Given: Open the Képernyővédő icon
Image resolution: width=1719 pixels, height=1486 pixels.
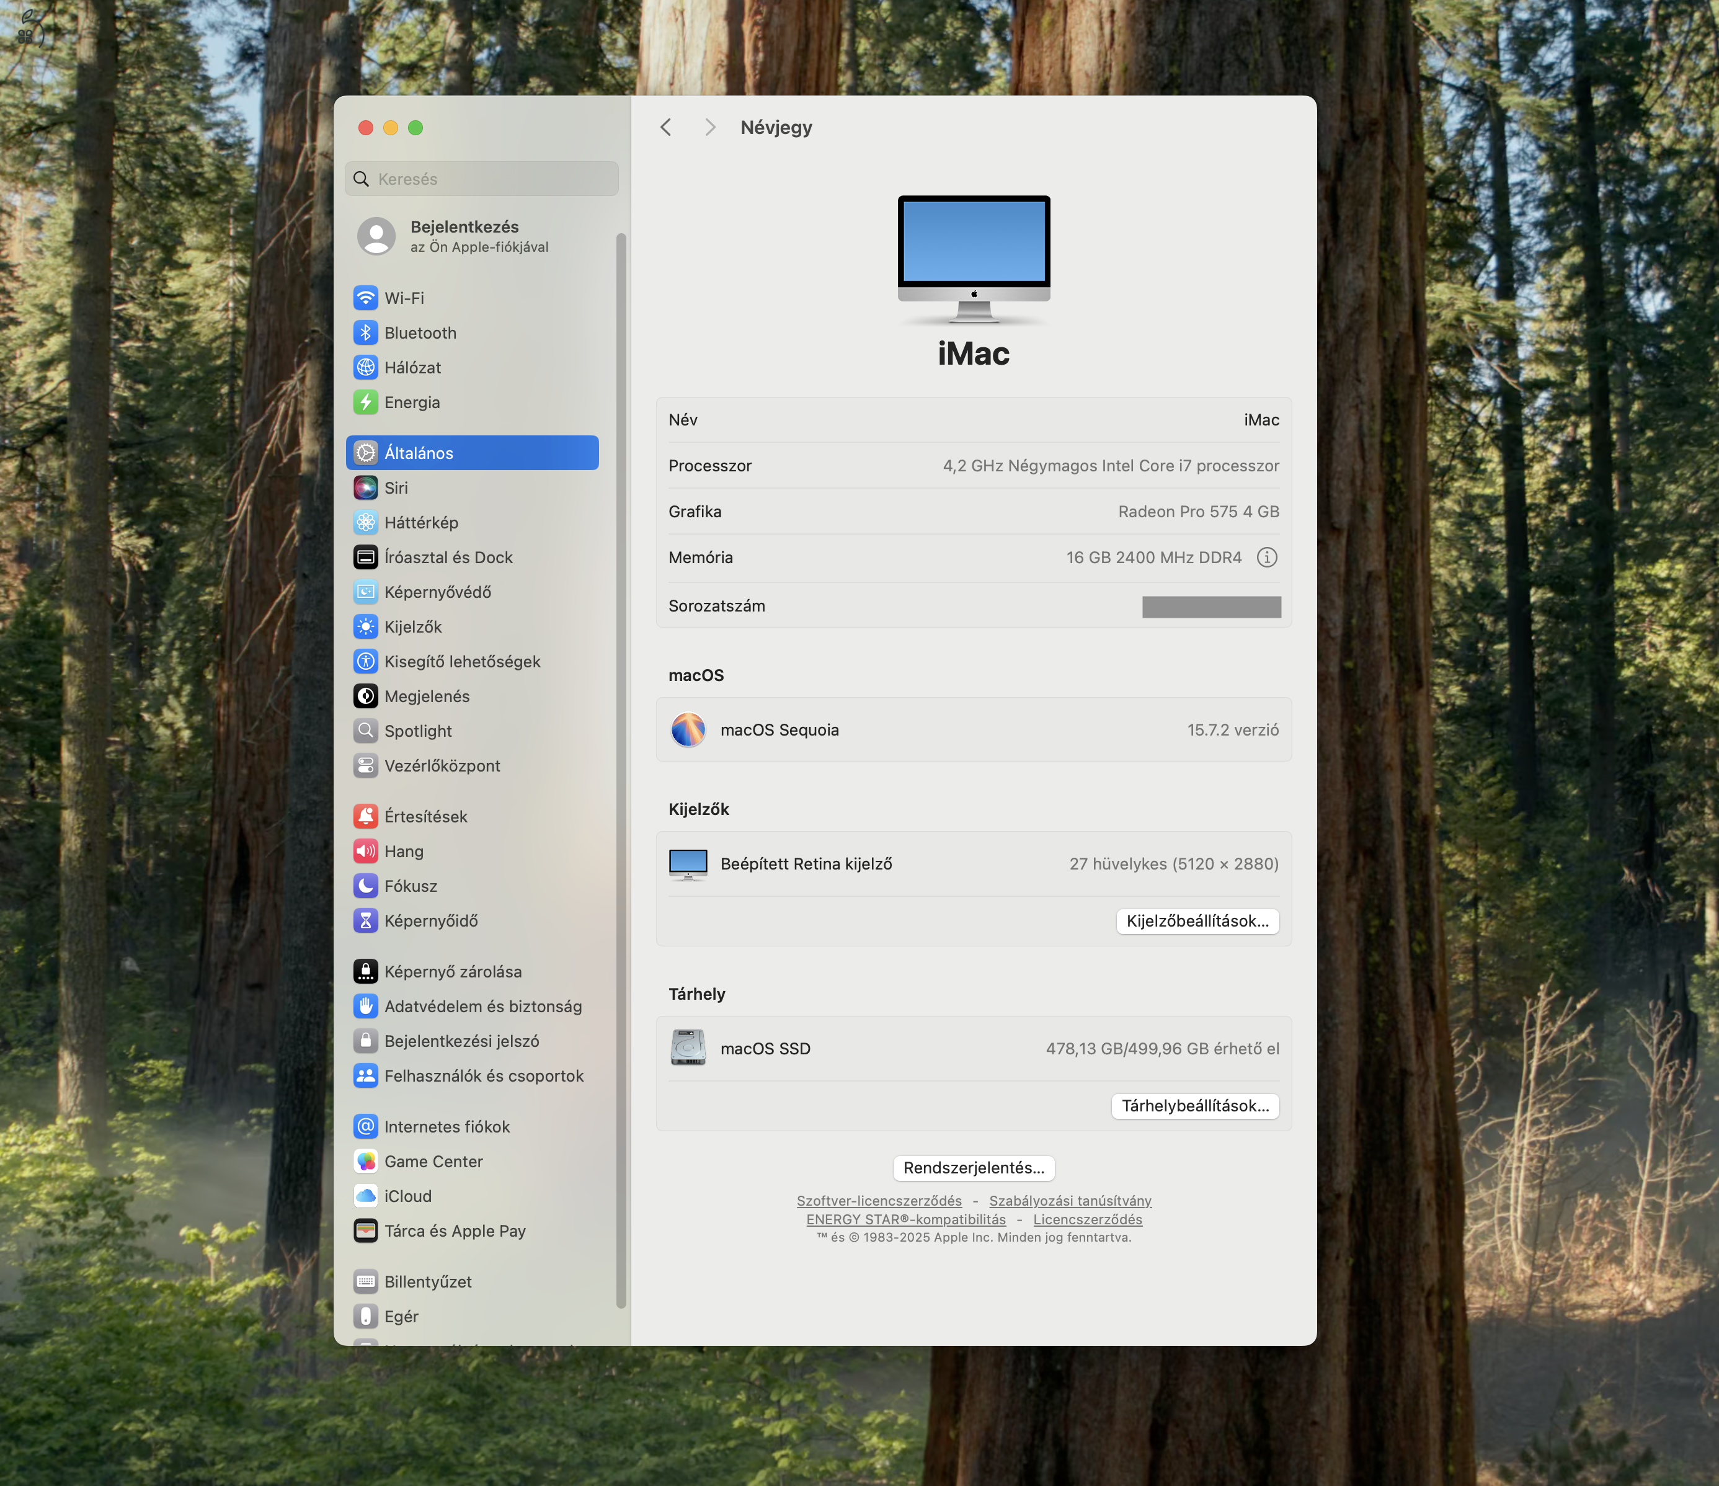Looking at the screenshot, I should tap(365, 592).
